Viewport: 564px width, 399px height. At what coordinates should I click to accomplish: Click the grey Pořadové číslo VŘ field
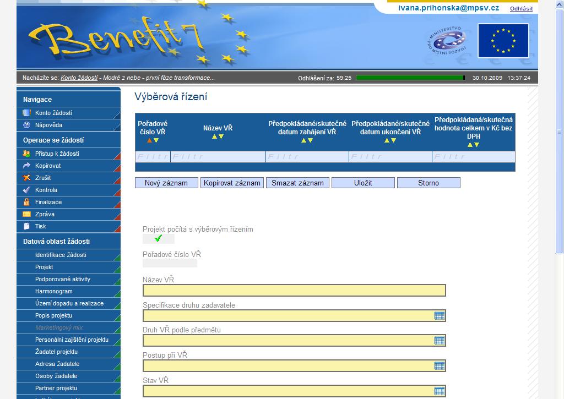pyautogui.click(x=170, y=264)
